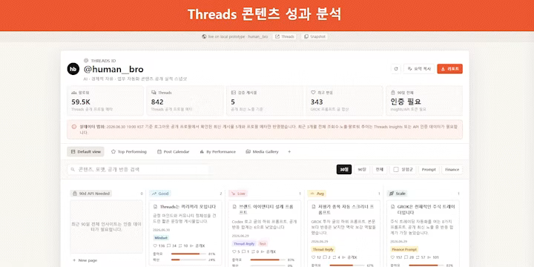Click the Avg column header chip
This screenshot has width=534, height=267.
(317, 194)
